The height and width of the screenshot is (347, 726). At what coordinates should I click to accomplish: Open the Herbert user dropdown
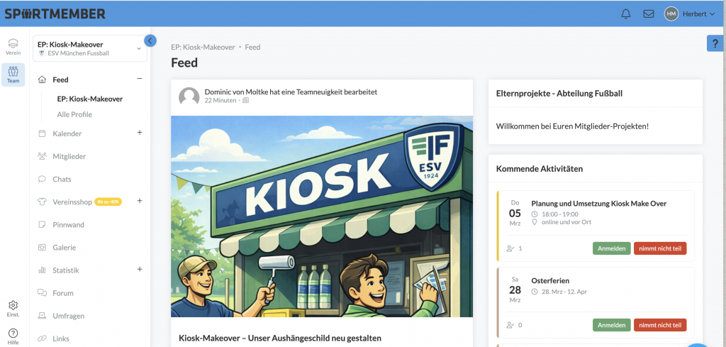point(691,14)
